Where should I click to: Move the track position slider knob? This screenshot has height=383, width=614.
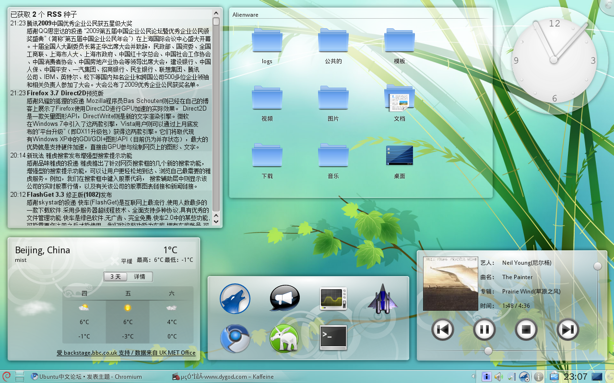488,351
